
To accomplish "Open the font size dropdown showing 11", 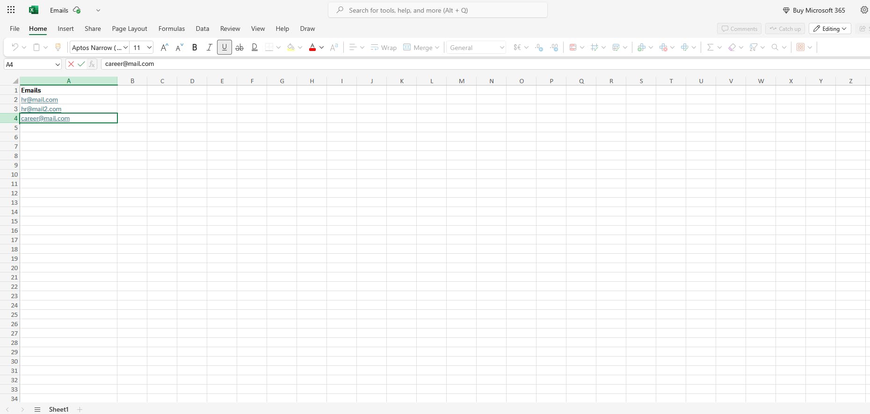I will click(142, 47).
